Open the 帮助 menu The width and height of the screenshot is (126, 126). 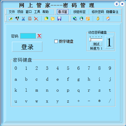[x=45, y=12]
